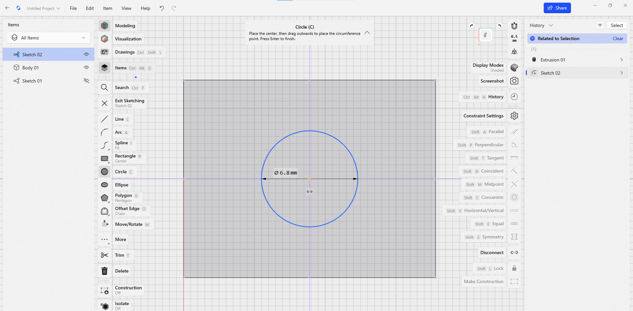Click the 6.8 mm diameter dimension
This screenshot has width=633, height=311.
point(286,173)
